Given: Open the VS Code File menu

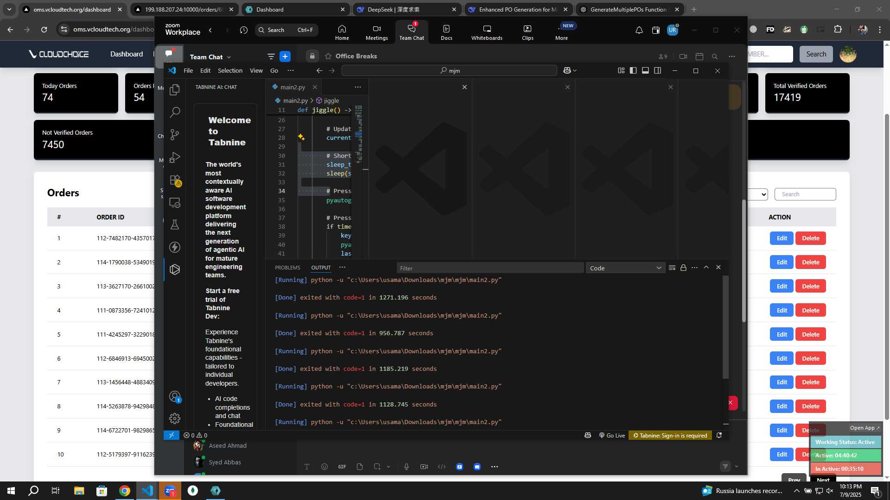Looking at the screenshot, I should 188,70.
